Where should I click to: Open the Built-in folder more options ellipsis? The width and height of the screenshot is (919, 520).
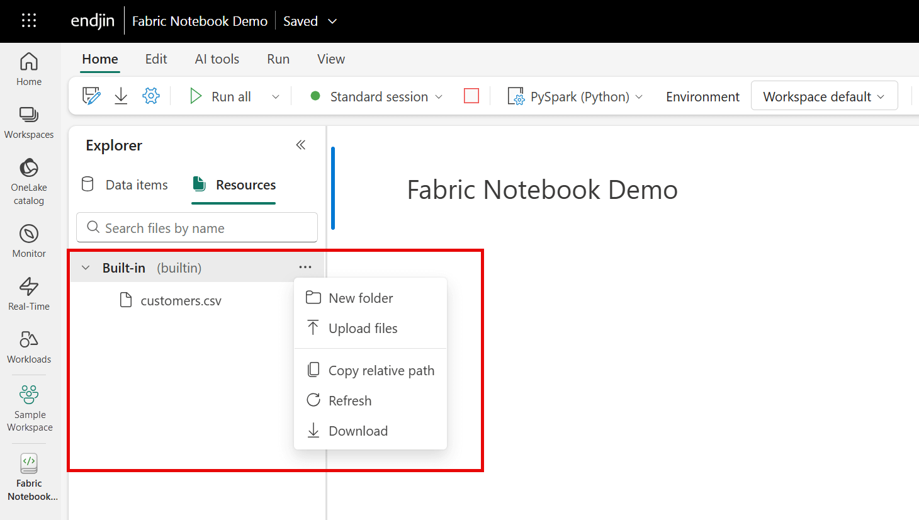[305, 267]
